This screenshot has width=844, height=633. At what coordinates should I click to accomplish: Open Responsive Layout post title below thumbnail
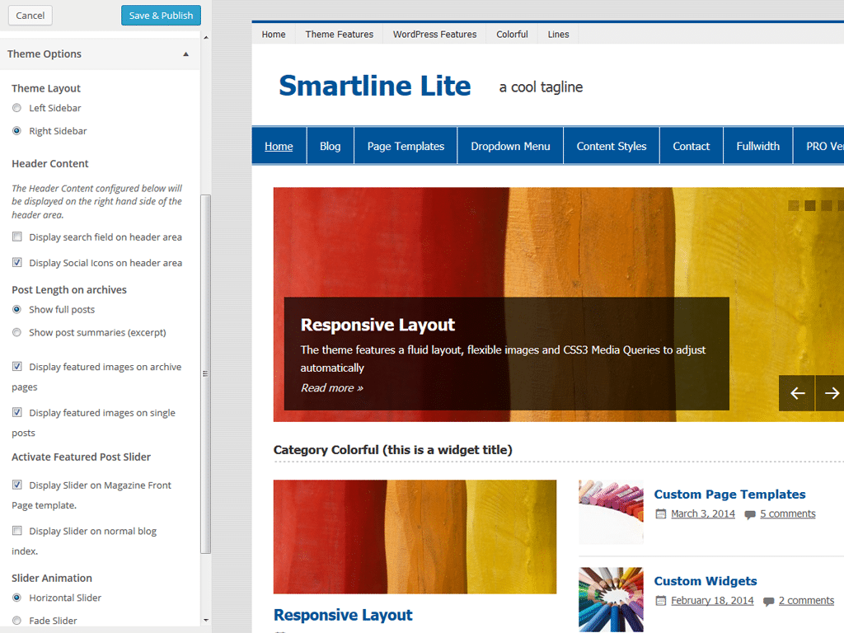click(x=343, y=615)
